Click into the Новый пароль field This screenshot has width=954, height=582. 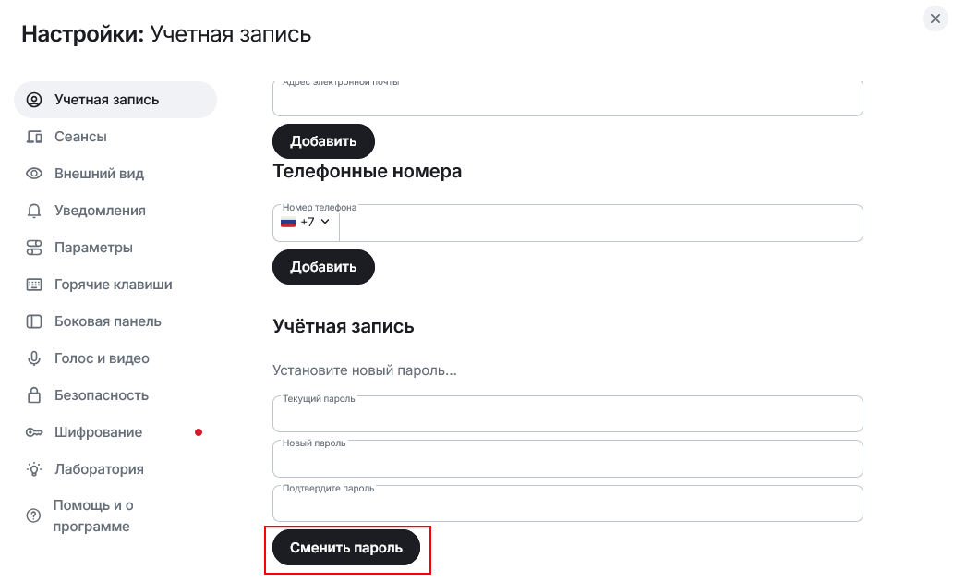coord(567,460)
